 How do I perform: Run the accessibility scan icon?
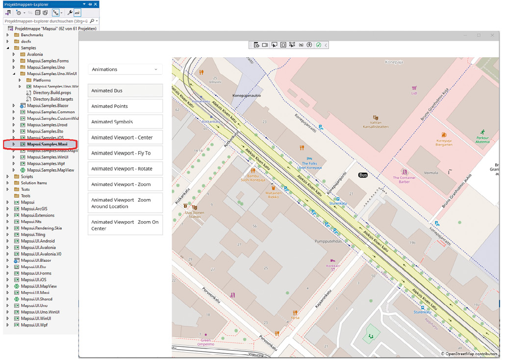[x=309, y=45]
